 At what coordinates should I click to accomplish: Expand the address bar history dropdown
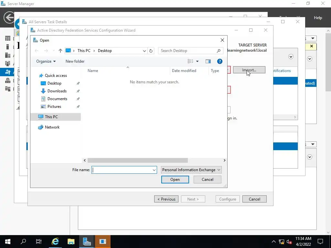144,51
